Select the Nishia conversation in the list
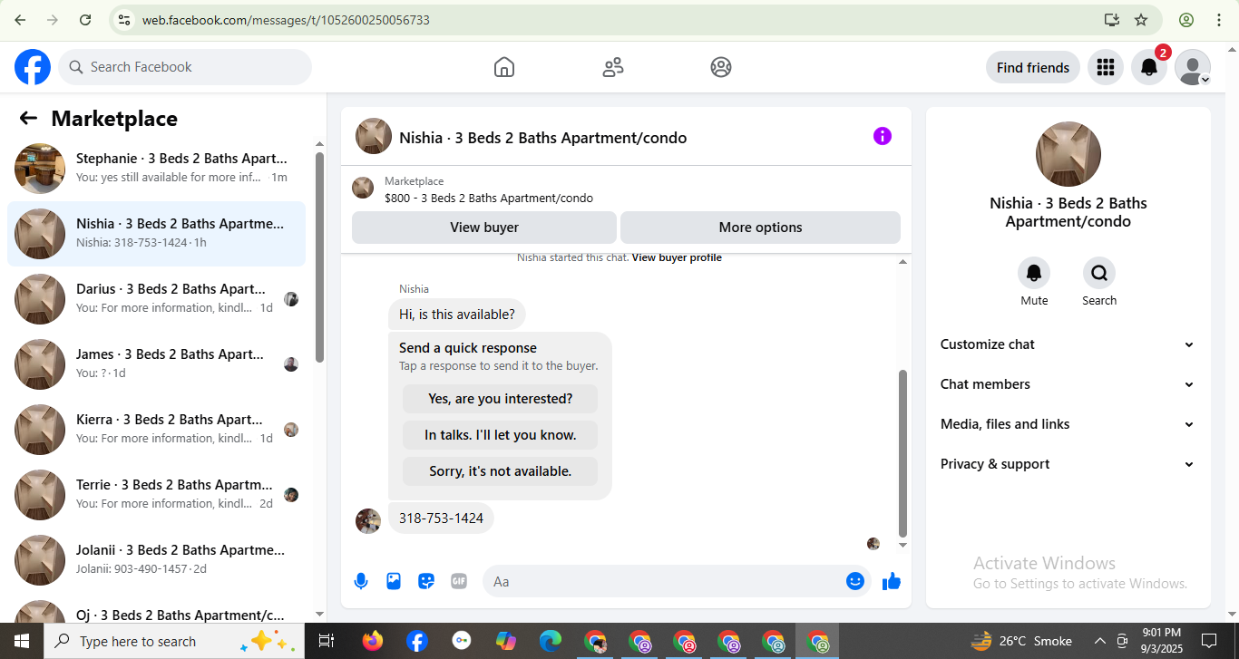The height and width of the screenshot is (659, 1239). [x=156, y=234]
